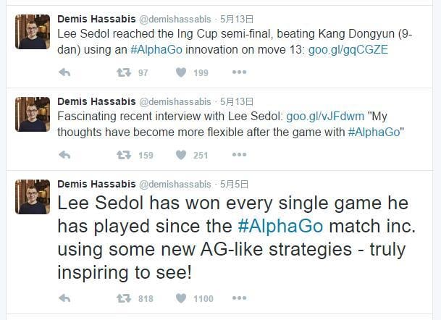Click #AlphaGo hashtag in the large tweet

[x=280, y=226]
